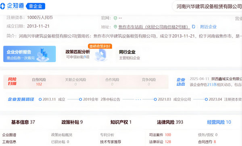Image resolution: width=242 pixels, height=146 pixels.
Task: Click the registered capital value 1000万人民币
Action: (40, 17)
